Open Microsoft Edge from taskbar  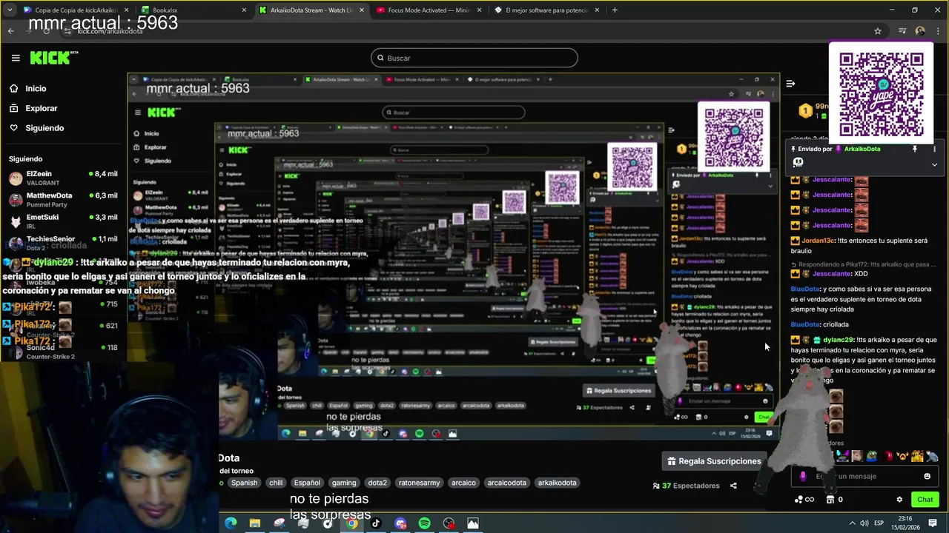click(x=231, y=523)
